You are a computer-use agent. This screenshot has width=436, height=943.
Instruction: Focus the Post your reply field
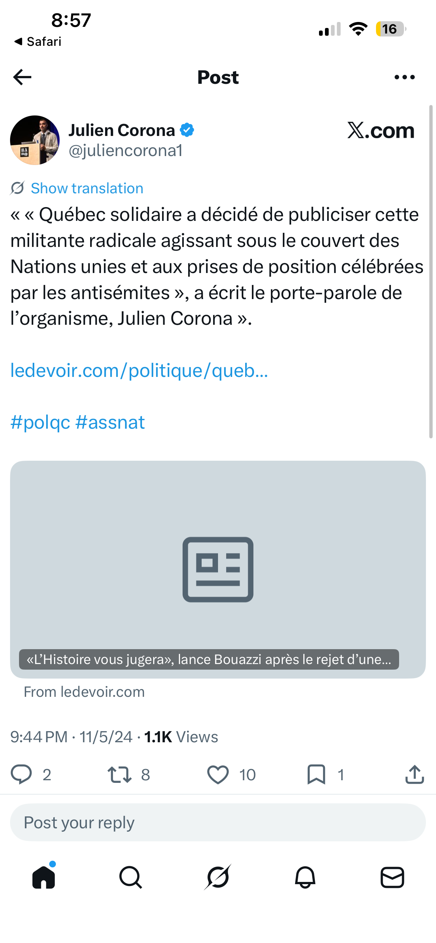click(218, 822)
